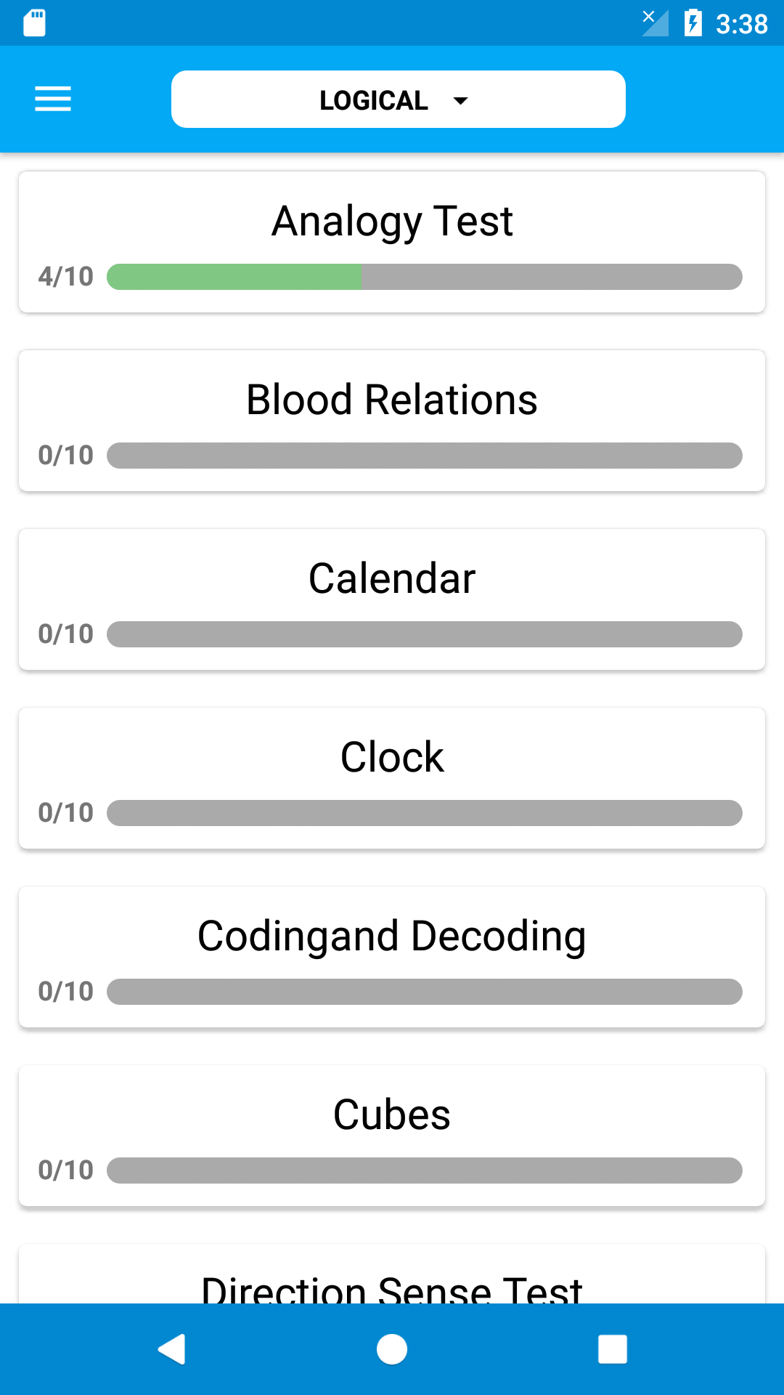Image resolution: width=784 pixels, height=1395 pixels.
Task: Tap the battery charging status icon
Action: [693, 23]
